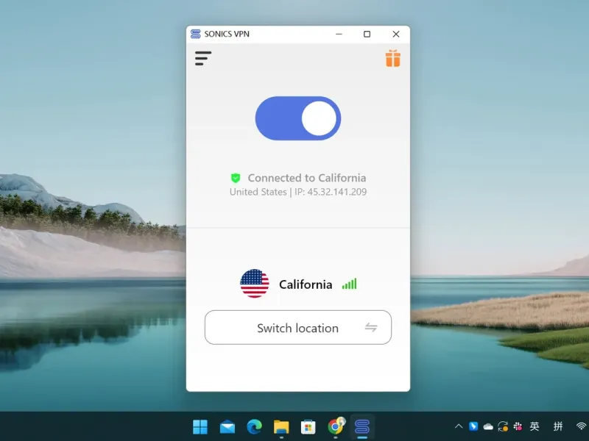589x441 pixels.
Task: Open the Slack tray icon
Action: point(518,426)
